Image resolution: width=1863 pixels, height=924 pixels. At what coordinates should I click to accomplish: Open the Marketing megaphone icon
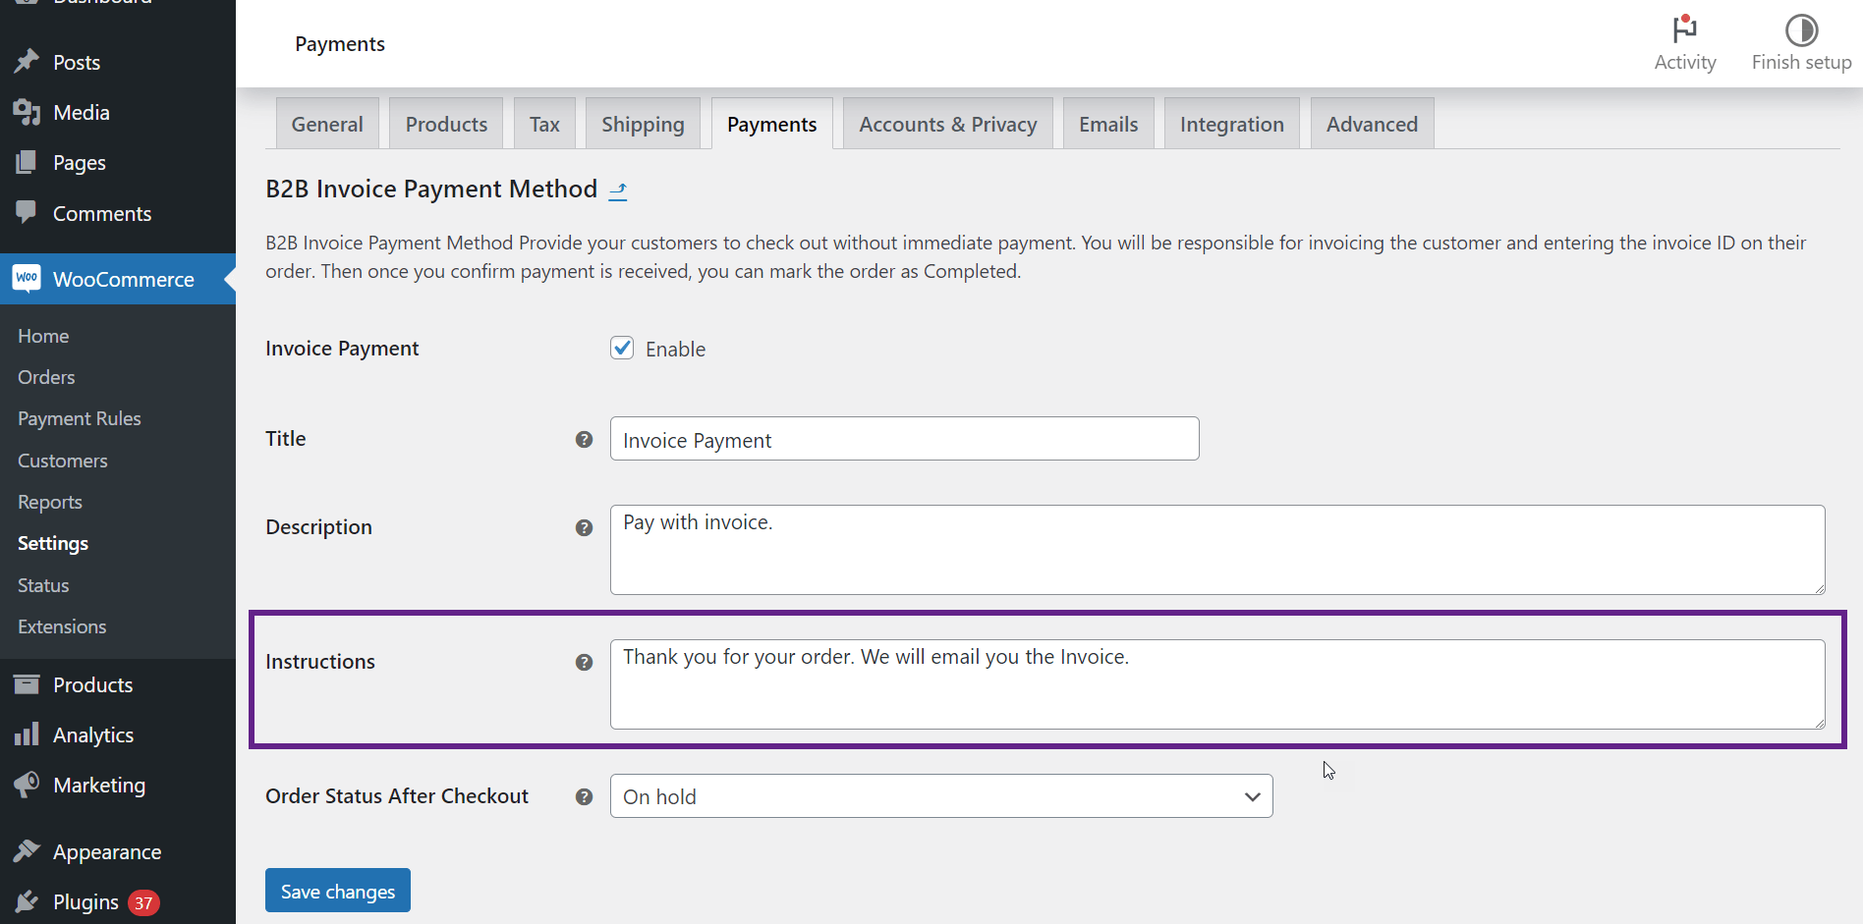27,785
